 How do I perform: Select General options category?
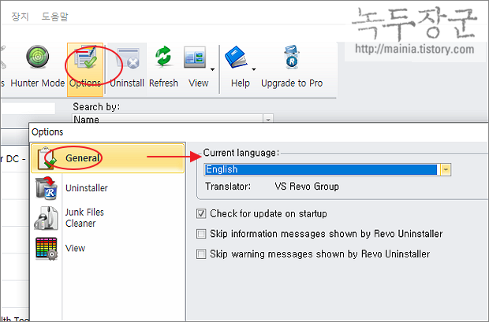(108, 158)
